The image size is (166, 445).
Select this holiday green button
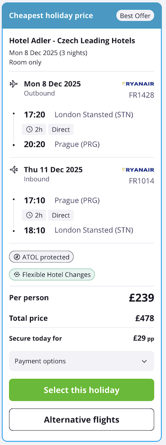pyautogui.click(x=81, y=390)
